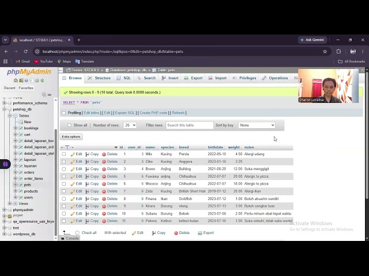
Task: Expand the phpmyadmin database node
Action: [4, 209]
